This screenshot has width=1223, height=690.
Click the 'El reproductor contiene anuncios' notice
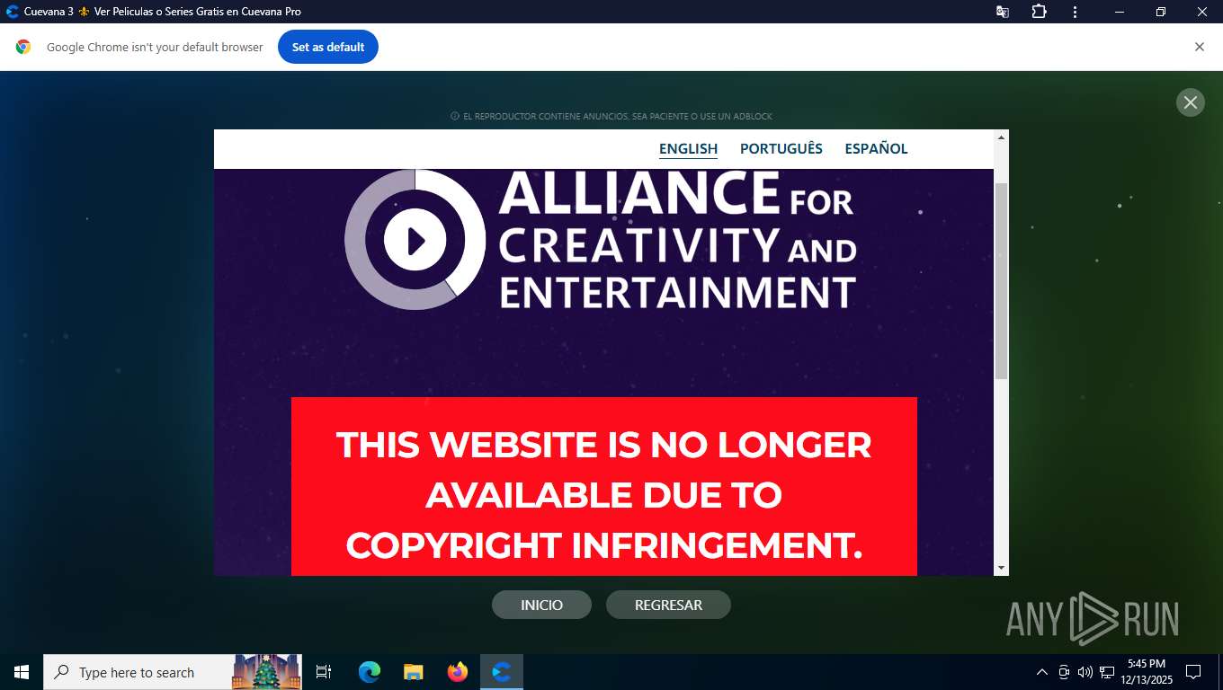[611, 116]
